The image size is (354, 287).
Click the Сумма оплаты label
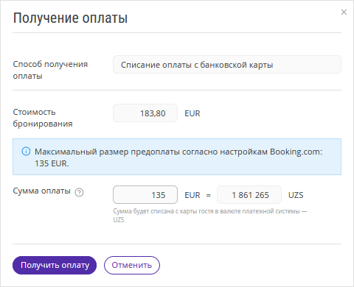pyautogui.click(x=41, y=191)
